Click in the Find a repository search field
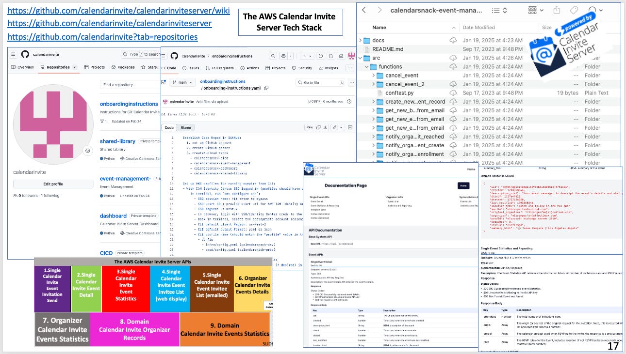Viewport: 626px width, 354px height. [129, 85]
